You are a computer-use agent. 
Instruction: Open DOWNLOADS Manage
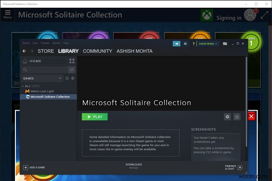[134, 166]
